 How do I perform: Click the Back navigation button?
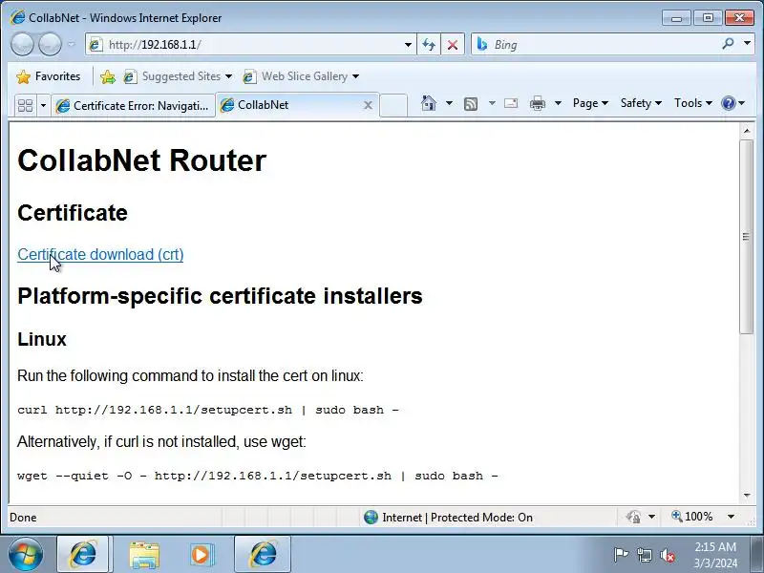point(22,44)
